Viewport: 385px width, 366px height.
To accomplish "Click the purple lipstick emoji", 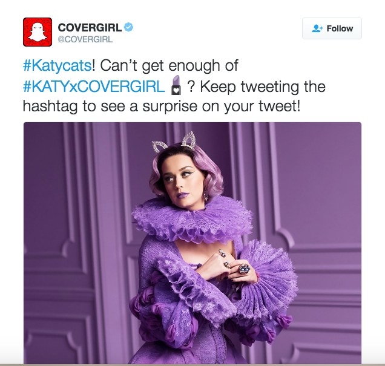I will pos(176,85).
